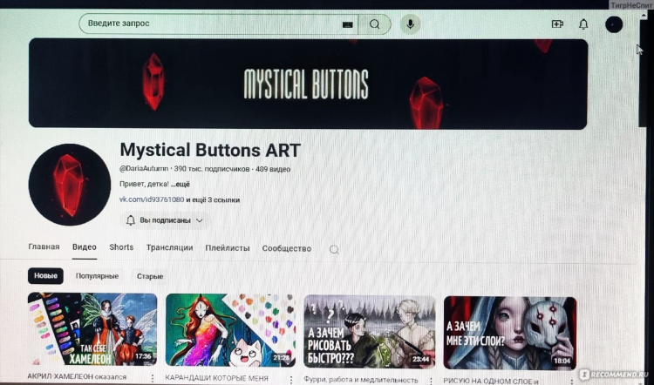Open А ЗАЧЕМ МНЕ ЭТИ СЛОИ thumbnail

point(510,333)
